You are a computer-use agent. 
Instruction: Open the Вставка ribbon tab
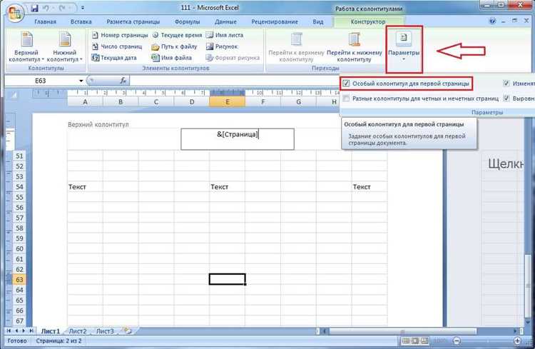coord(81,21)
